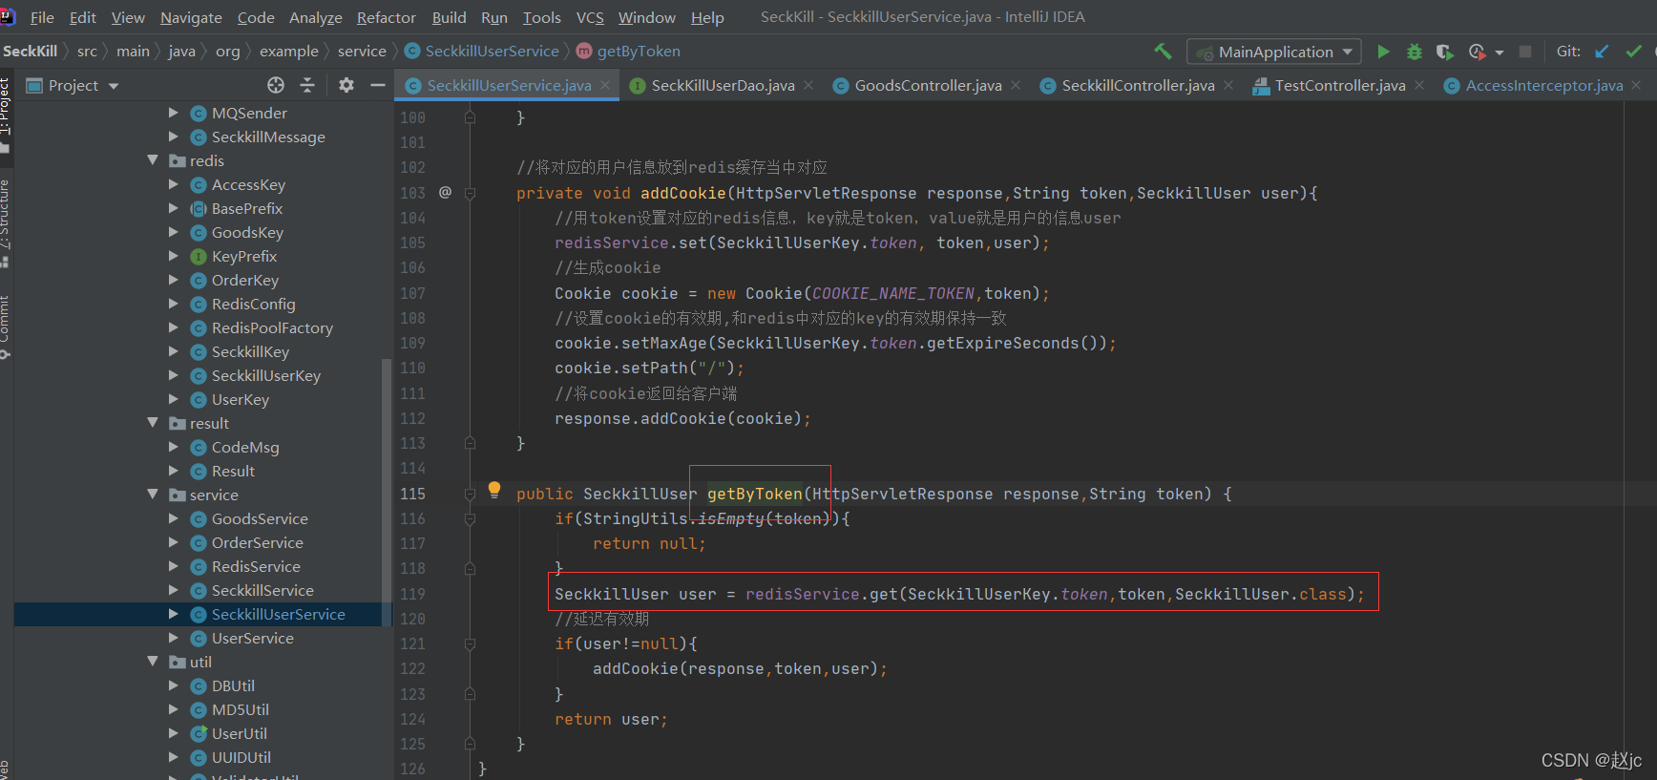Click the Stop process square icon
Image resolution: width=1657 pixels, height=780 pixels.
click(1525, 52)
